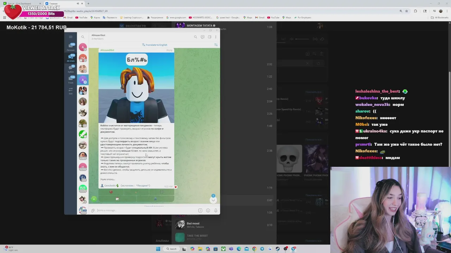Click Reply on the AlinaaviiBot message

(169, 50)
